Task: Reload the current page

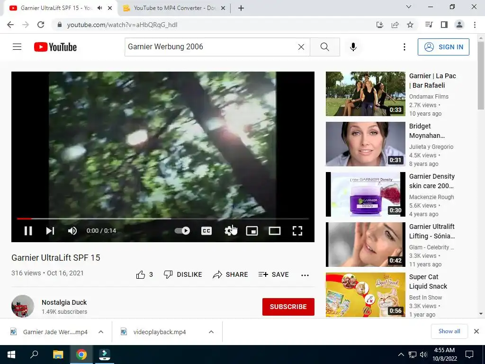Action: pos(41,25)
